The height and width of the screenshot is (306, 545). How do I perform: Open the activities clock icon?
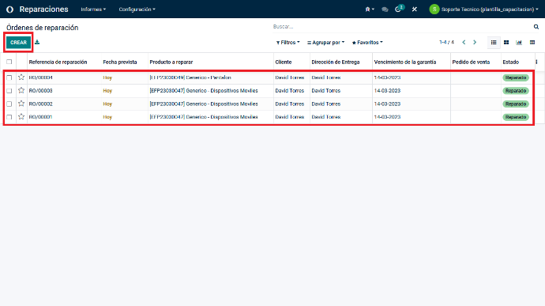398,9
